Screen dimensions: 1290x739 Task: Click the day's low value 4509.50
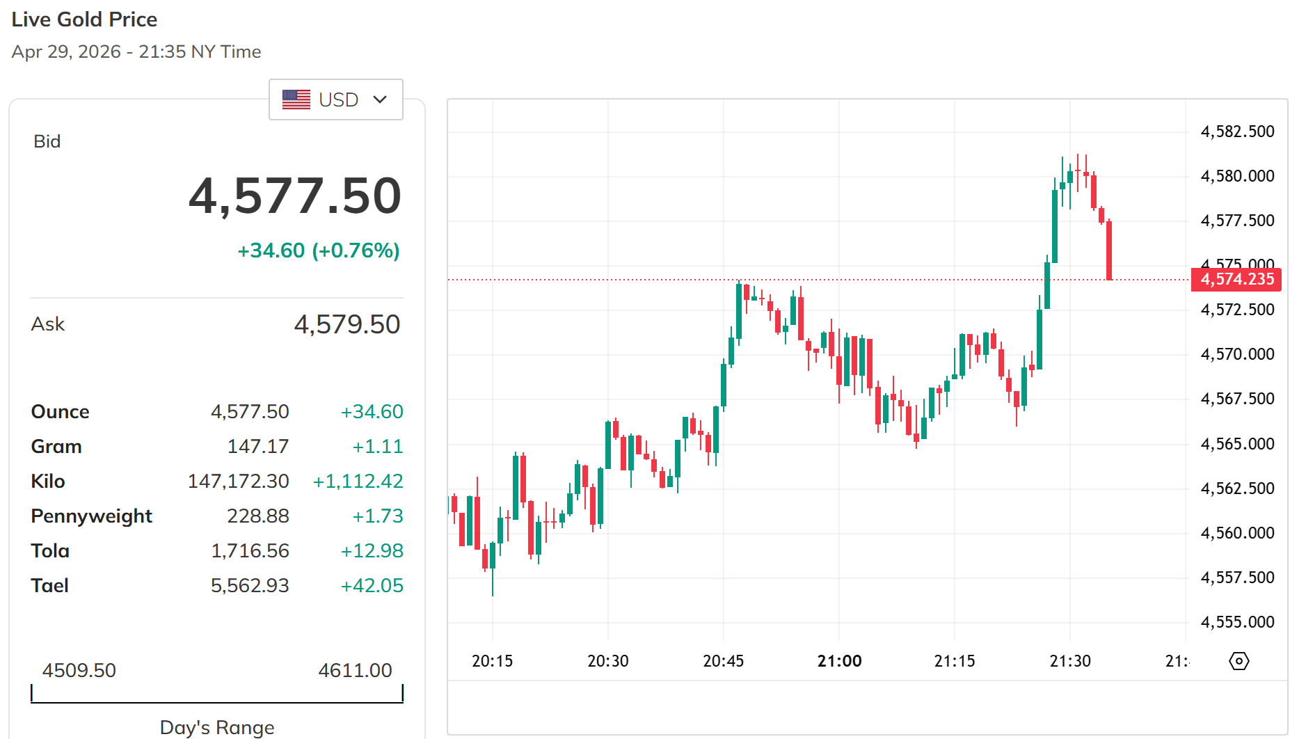click(x=79, y=671)
